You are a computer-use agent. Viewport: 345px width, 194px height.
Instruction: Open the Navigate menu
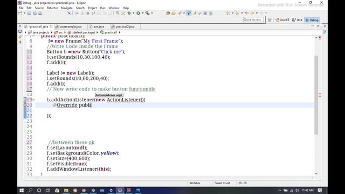pyautogui.click(x=67, y=8)
